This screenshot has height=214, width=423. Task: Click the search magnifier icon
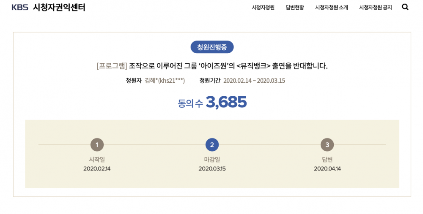click(x=405, y=7)
